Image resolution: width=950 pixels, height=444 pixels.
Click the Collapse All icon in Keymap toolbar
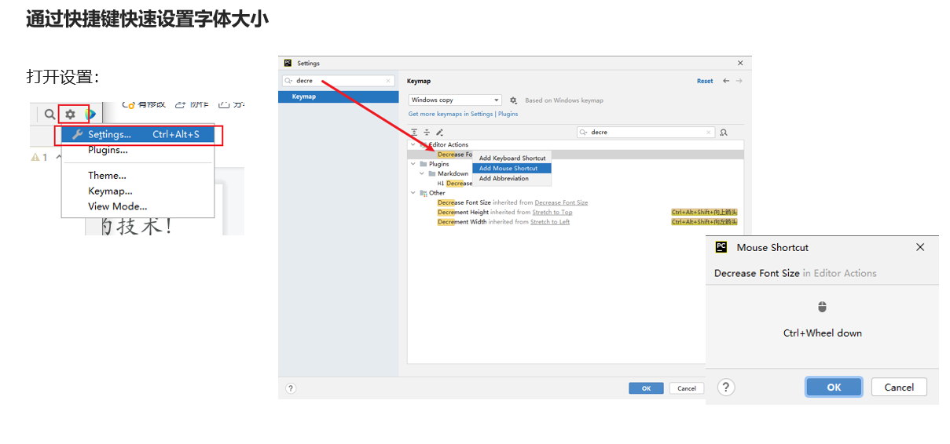[x=427, y=133]
